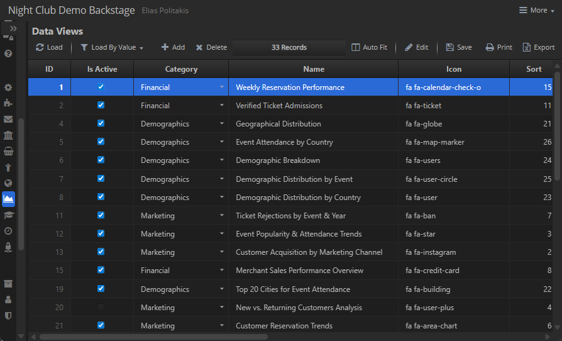Select the Event Attendance by Country cell

(x=313, y=142)
